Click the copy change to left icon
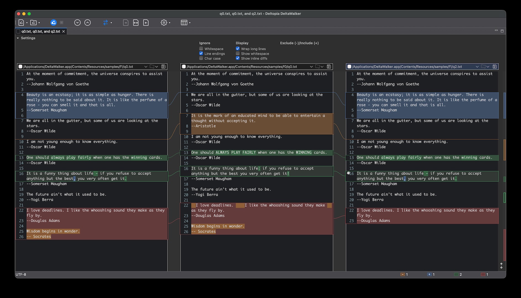 pos(146,23)
